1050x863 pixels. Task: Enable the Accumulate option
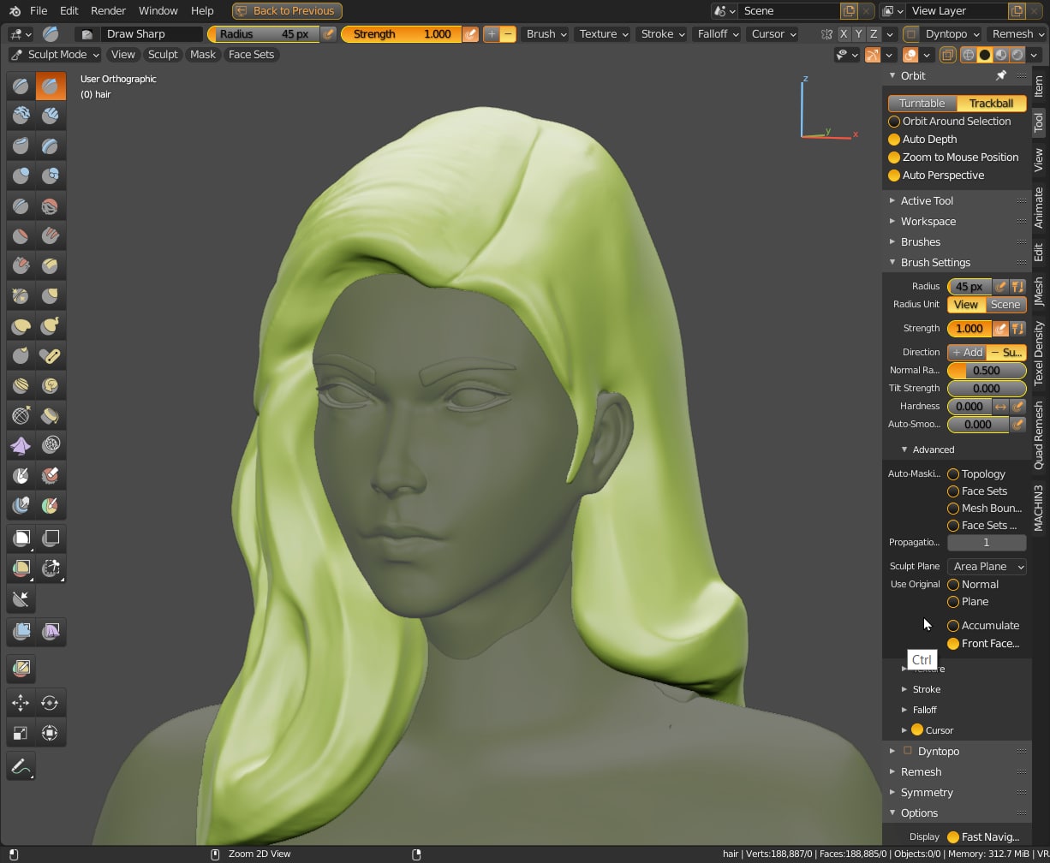(953, 626)
